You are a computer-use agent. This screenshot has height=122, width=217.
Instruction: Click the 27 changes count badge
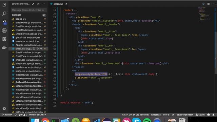pos(44,15)
